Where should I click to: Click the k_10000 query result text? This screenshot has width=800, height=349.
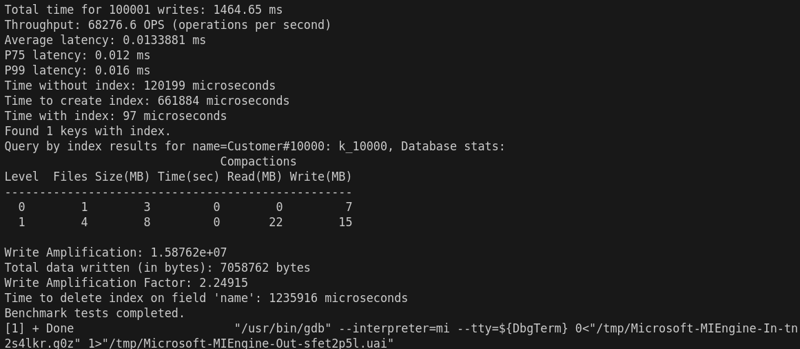click(362, 147)
